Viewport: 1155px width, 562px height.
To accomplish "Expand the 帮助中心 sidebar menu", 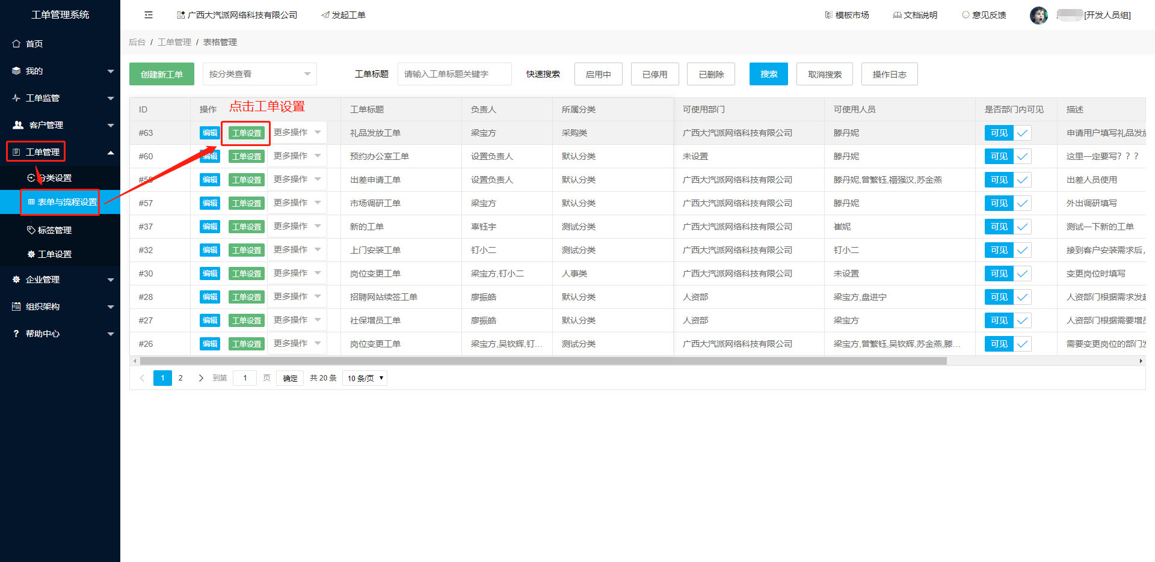I will pyautogui.click(x=60, y=334).
